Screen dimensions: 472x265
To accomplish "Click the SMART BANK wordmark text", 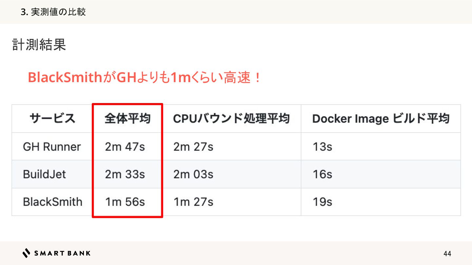I will pyautogui.click(x=62, y=253).
